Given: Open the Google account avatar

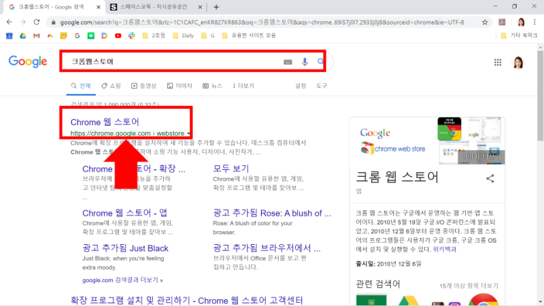Looking at the screenshot, I should pyautogui.click(x=518, y=63).
